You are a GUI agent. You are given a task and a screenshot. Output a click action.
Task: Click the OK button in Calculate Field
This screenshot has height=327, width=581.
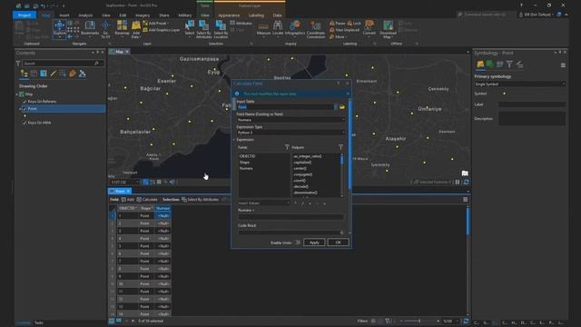(x=338, y=243)
